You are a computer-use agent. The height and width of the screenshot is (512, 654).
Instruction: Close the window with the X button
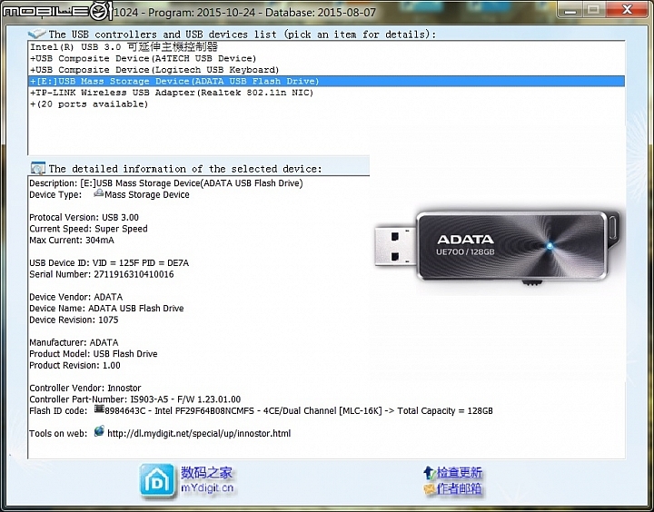click(x=627, y=10)
